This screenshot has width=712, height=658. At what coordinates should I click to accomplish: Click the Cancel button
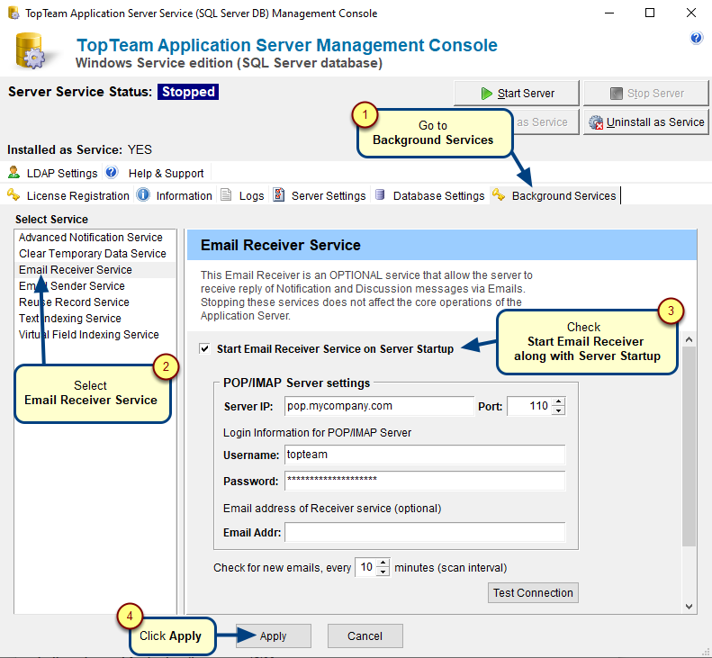point(365,635)
